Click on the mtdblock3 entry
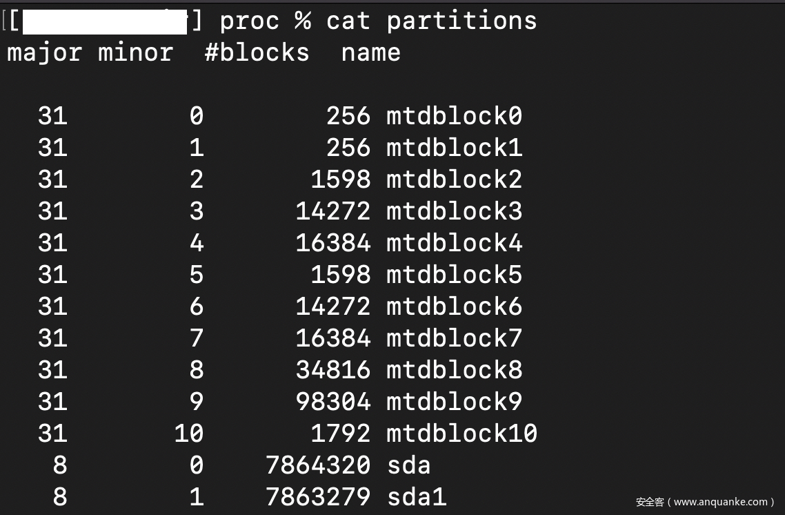Image resolution: width=785 pixels, height=515 pixels. pyautogui.click(x=454, y=211)
